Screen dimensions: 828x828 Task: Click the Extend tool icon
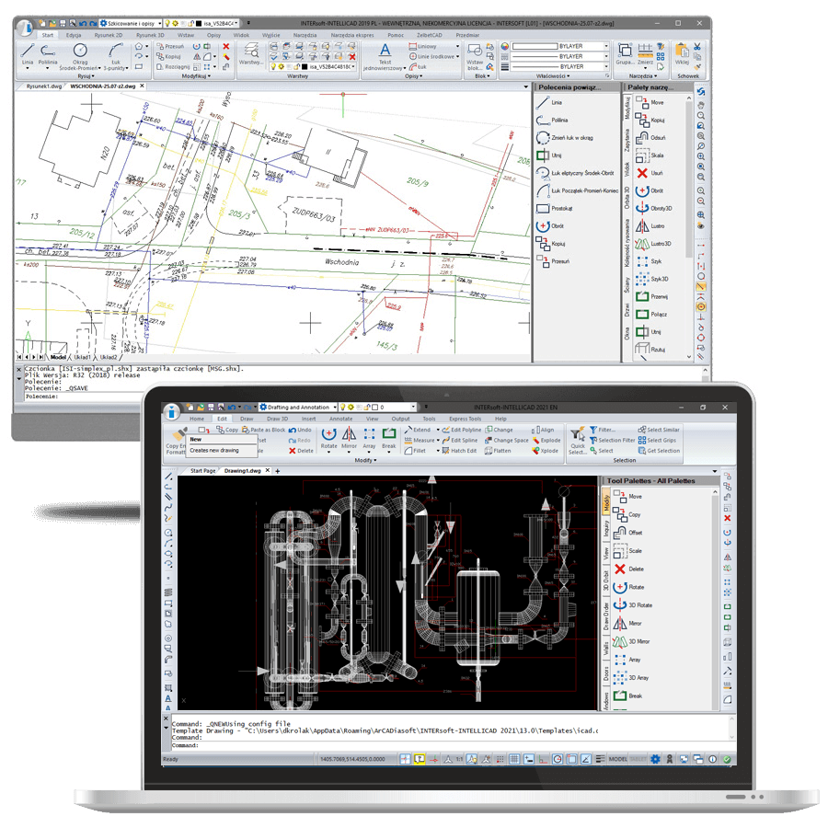(x=408, y=431)
